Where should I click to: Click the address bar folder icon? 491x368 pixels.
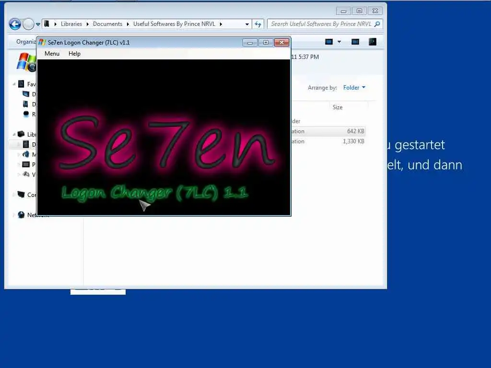pyautogui.click(x=47, y=24)
